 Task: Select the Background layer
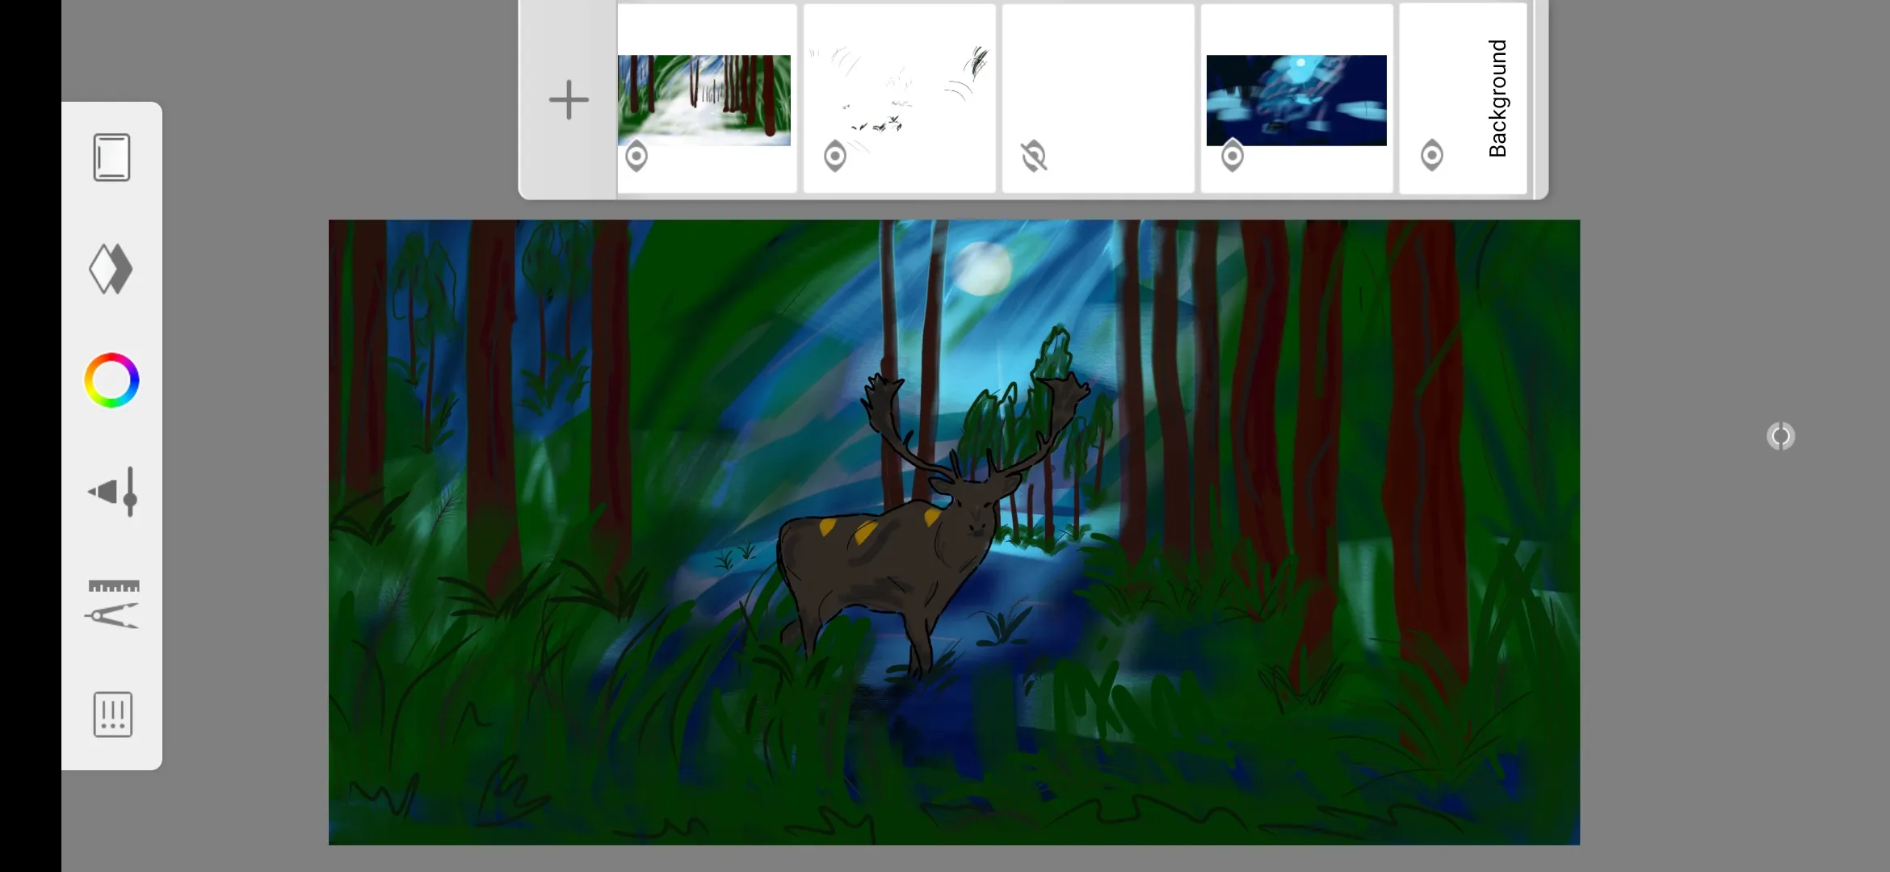click(x=1463, y=99)
